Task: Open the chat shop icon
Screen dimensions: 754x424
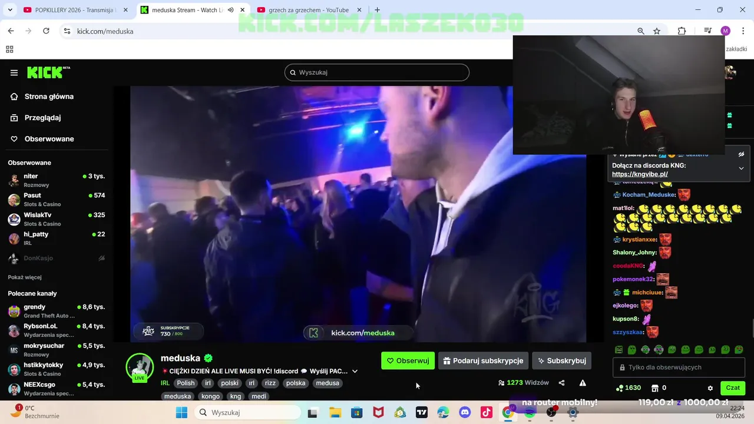Action: pos(654,388)
